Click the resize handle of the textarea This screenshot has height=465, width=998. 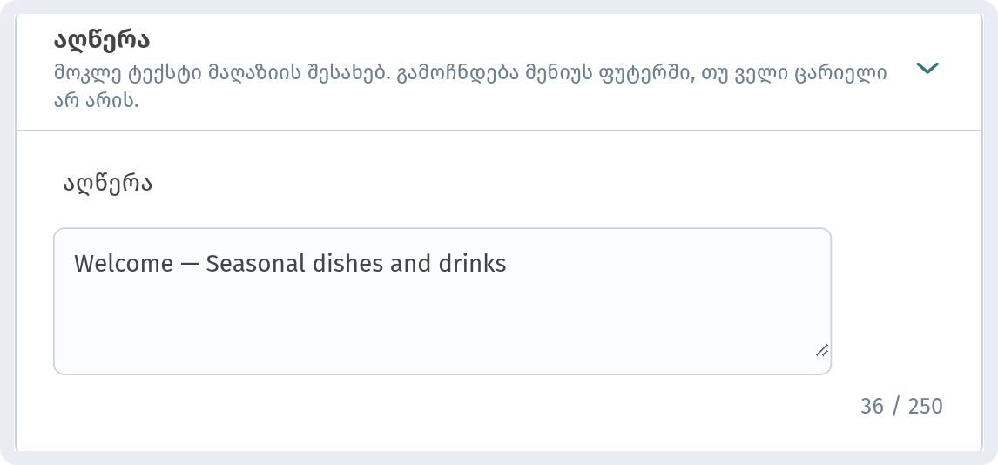[x=822, y=349]
